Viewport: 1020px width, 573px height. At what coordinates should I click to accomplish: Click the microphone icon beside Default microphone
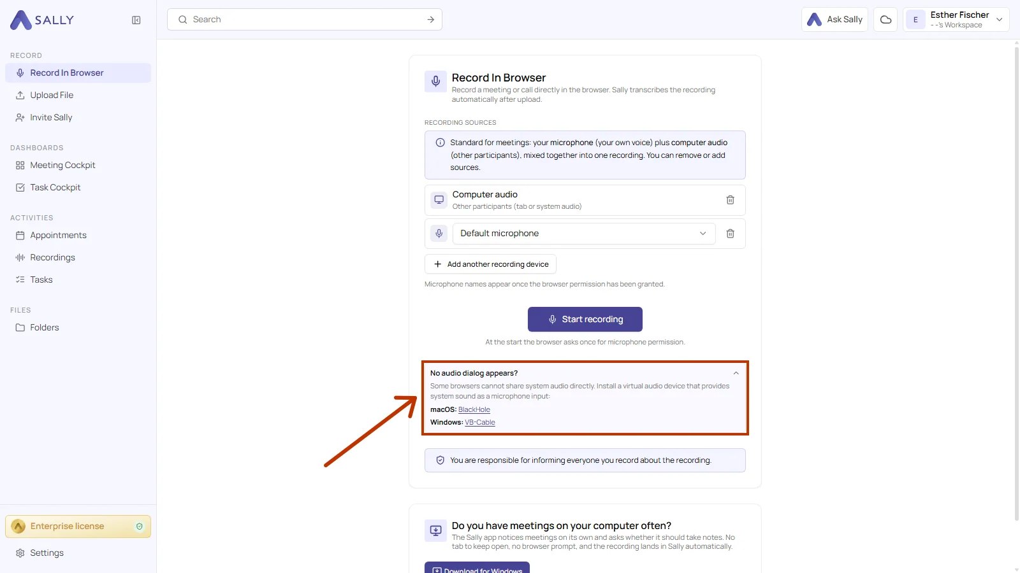click(x=439, y=234)
